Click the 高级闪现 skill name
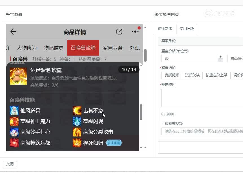Screen dimensions: 243x173 click(93, 121)
